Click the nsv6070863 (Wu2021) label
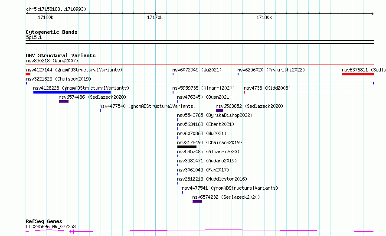Viewport: 386px width, 236px height. 202,133
